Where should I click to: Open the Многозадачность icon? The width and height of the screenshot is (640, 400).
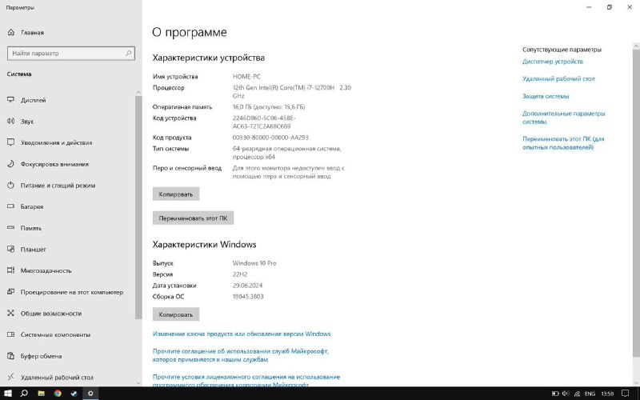pos(11,270)
